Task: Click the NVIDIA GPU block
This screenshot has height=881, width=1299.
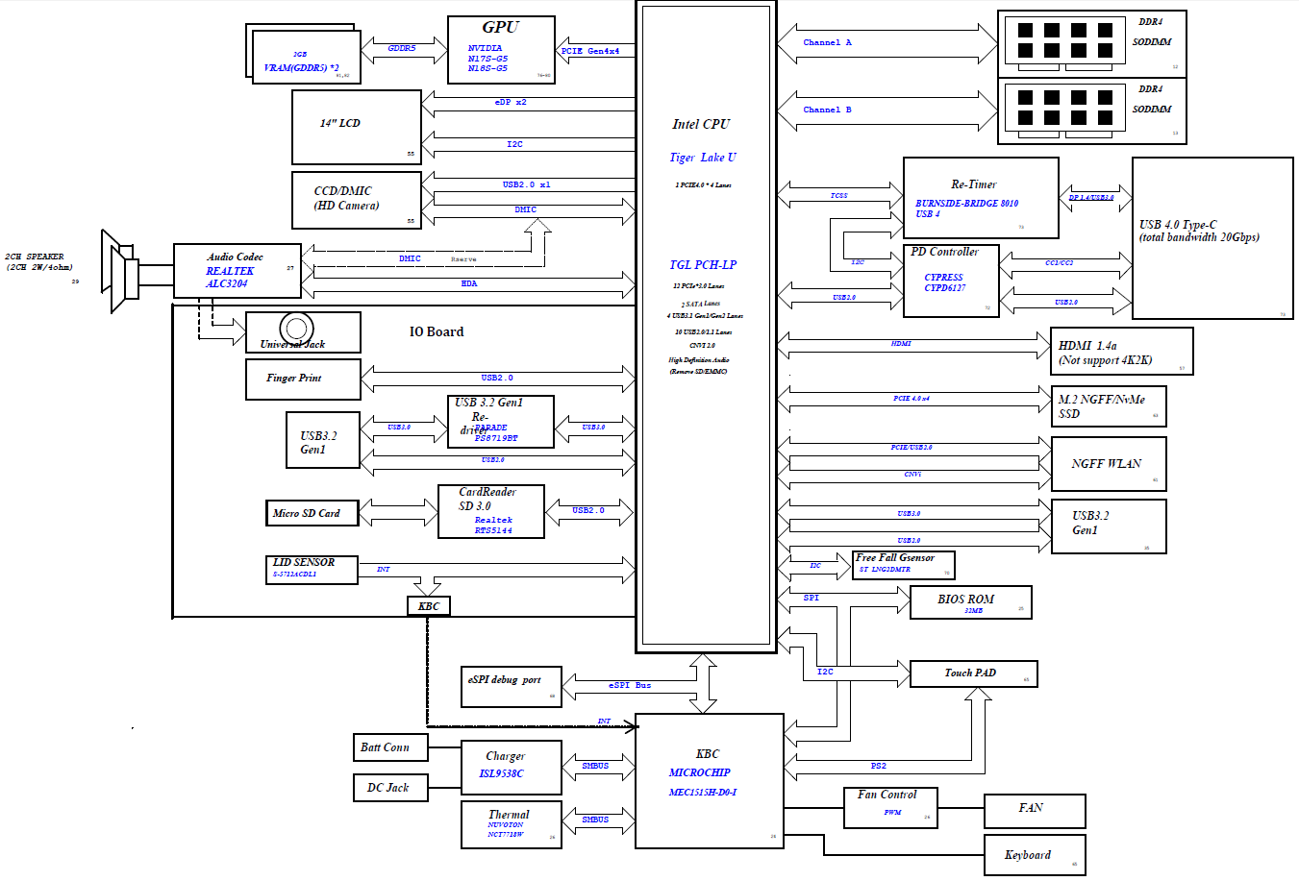Action: click(x=501, y=50)
